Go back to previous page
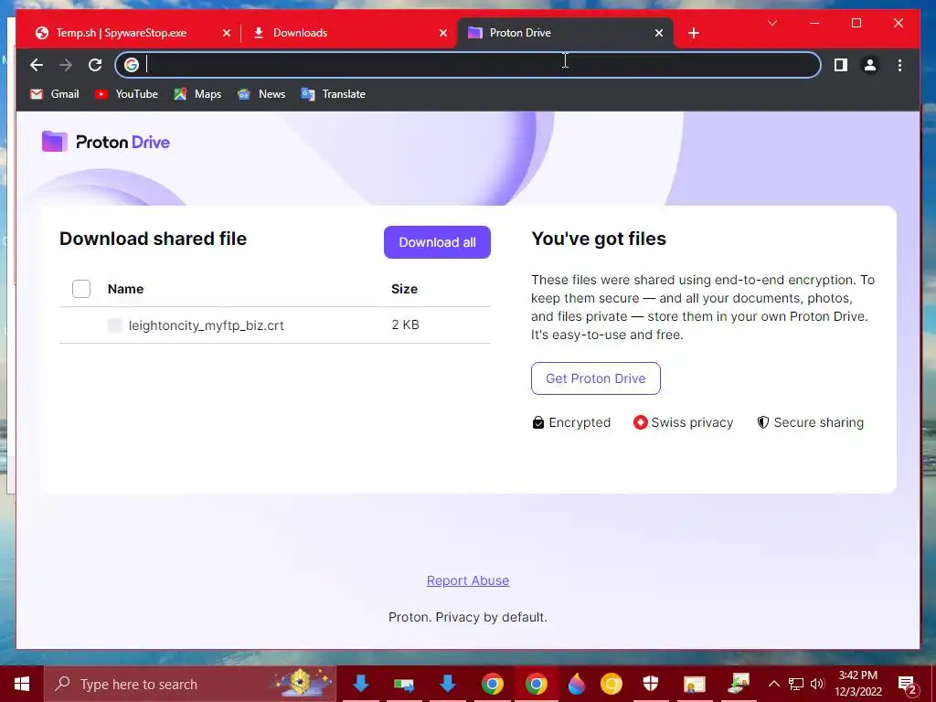Image resolution: width=936 pixels, height=702 pixels. click(x=37, y=65)
